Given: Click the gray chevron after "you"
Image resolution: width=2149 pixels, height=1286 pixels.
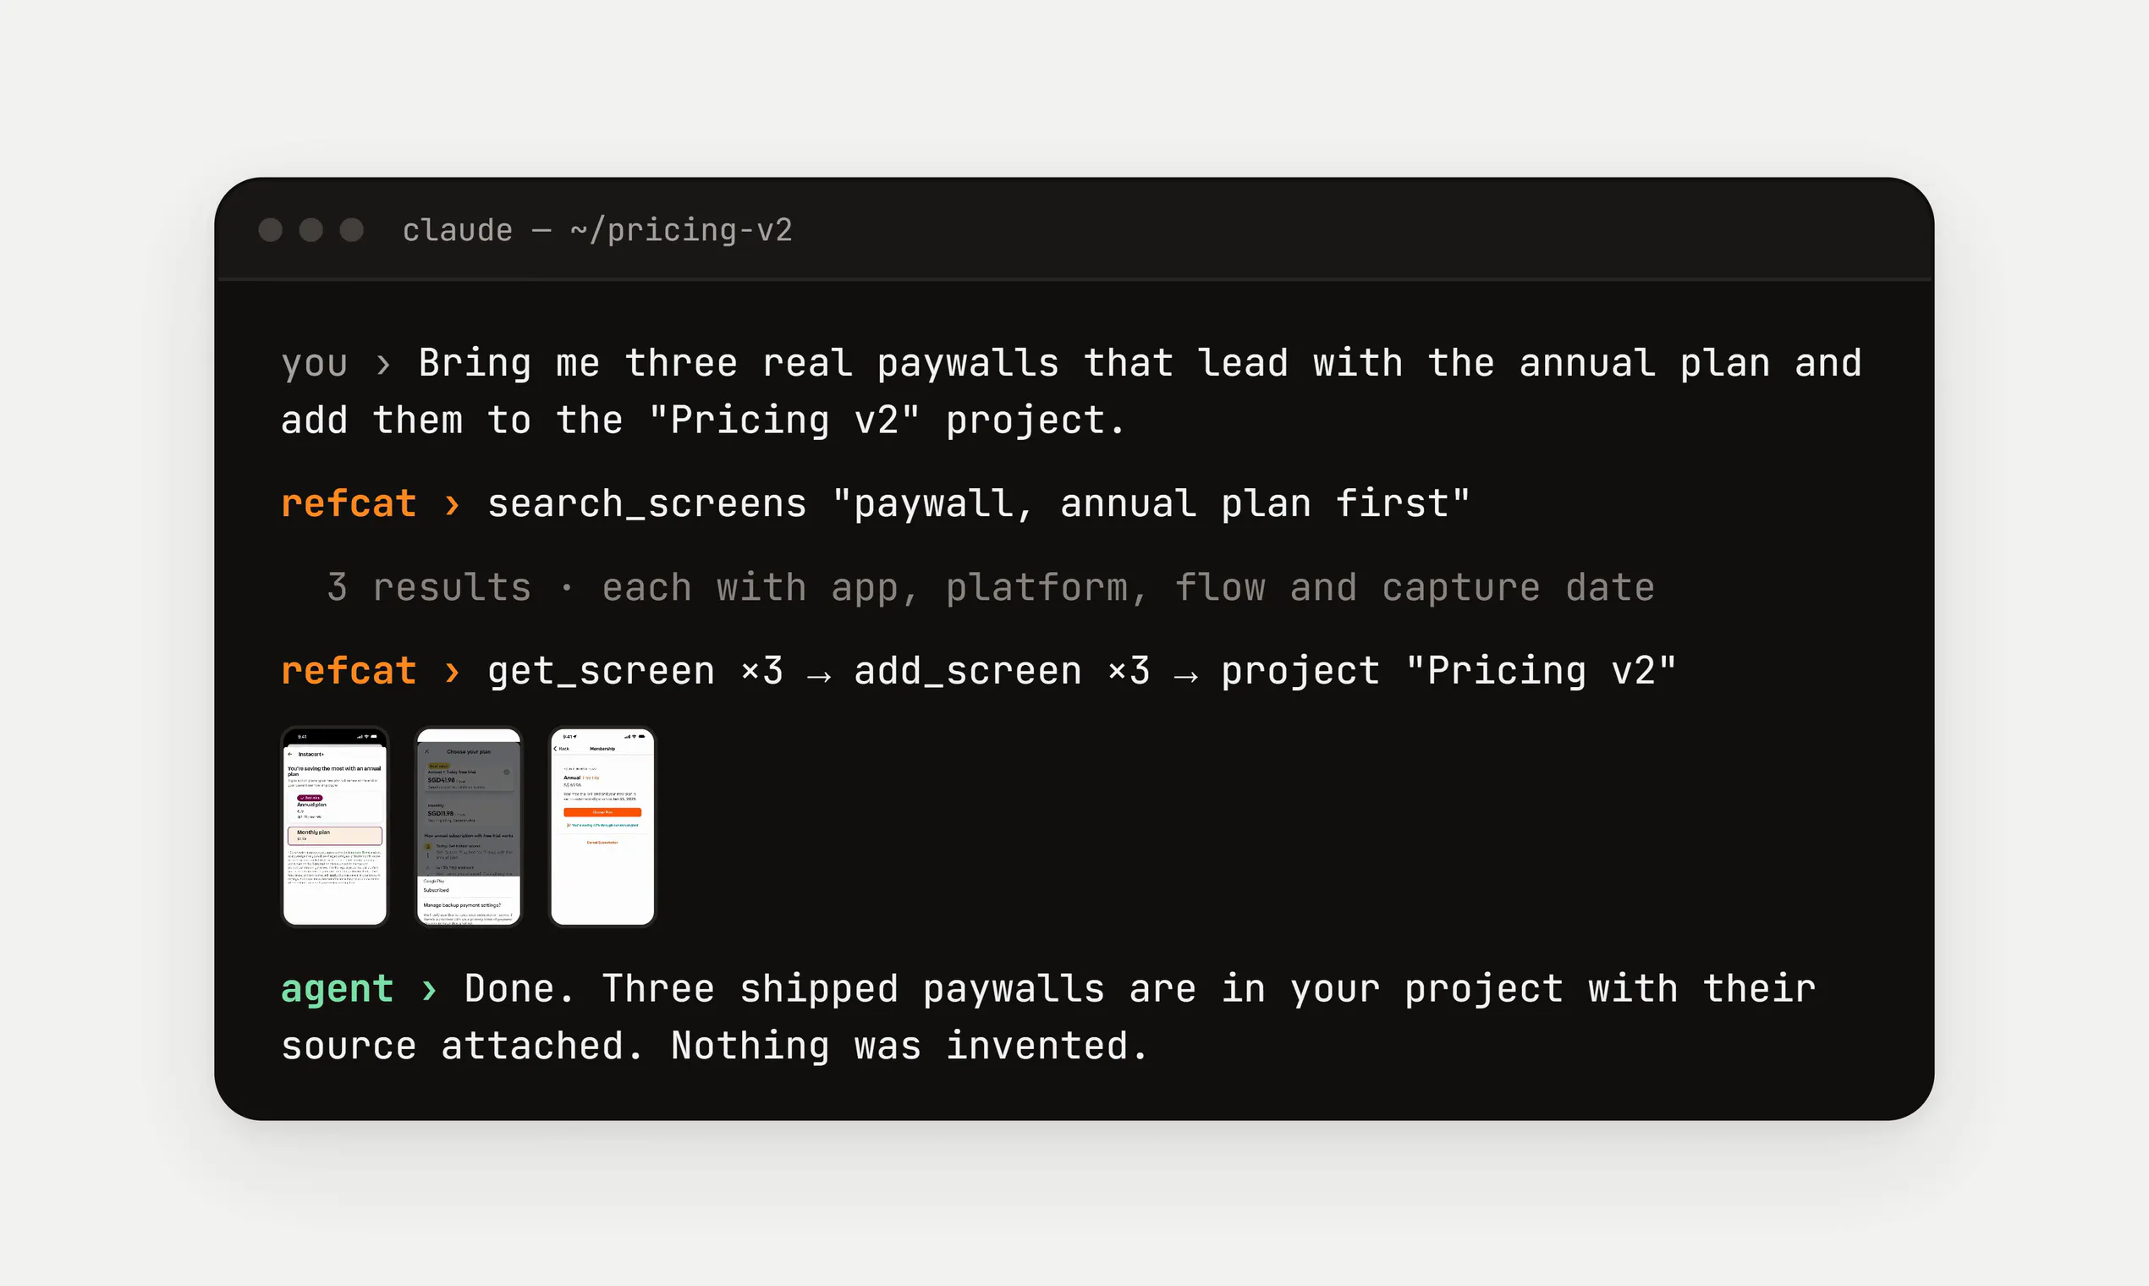Looking at the screenshot, I should (x=383, y=364).
